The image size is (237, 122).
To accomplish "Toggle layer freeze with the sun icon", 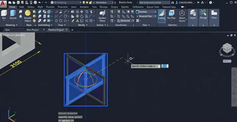I will click(x=87, y=3).
